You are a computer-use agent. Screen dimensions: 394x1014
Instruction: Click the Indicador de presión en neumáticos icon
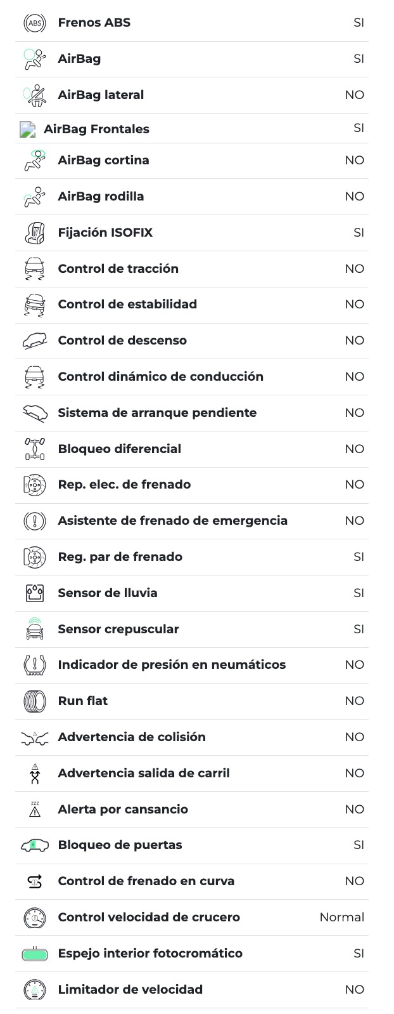[x=34, y=665]
